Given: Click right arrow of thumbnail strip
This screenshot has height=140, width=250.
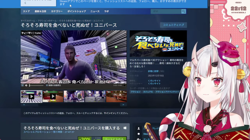Looking at the screenshot, I should (123, 105).
